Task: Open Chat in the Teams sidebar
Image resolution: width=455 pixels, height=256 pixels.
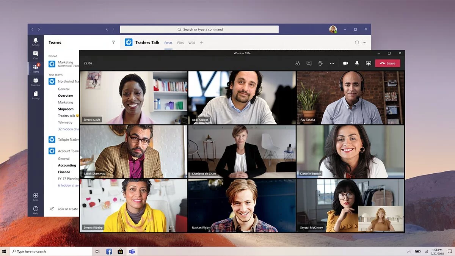Action: pos(36,55)
